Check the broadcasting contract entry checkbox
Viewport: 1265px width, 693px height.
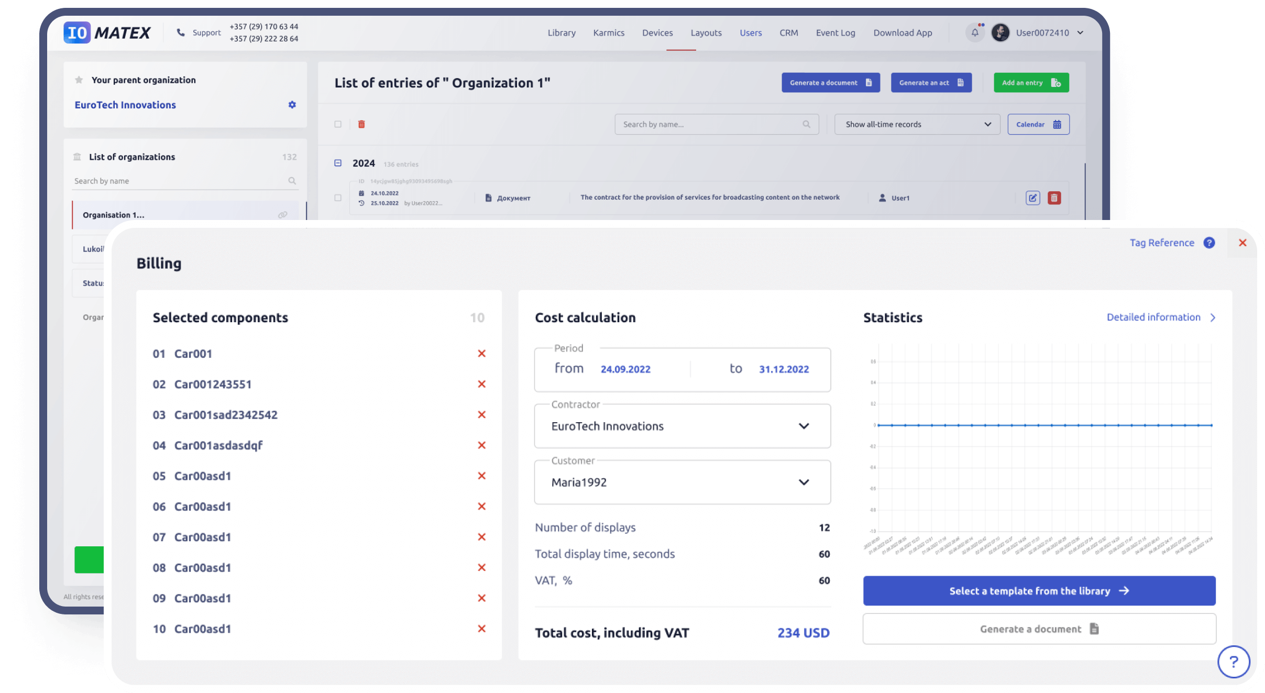pos(338,197)
